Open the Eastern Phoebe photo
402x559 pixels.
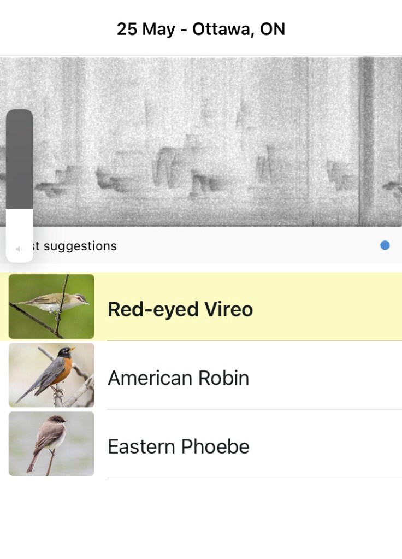click(x=51, y=444)
